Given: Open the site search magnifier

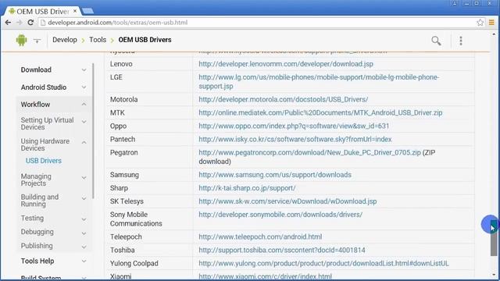Looking at the screenshot, I should tap(436, 41).
